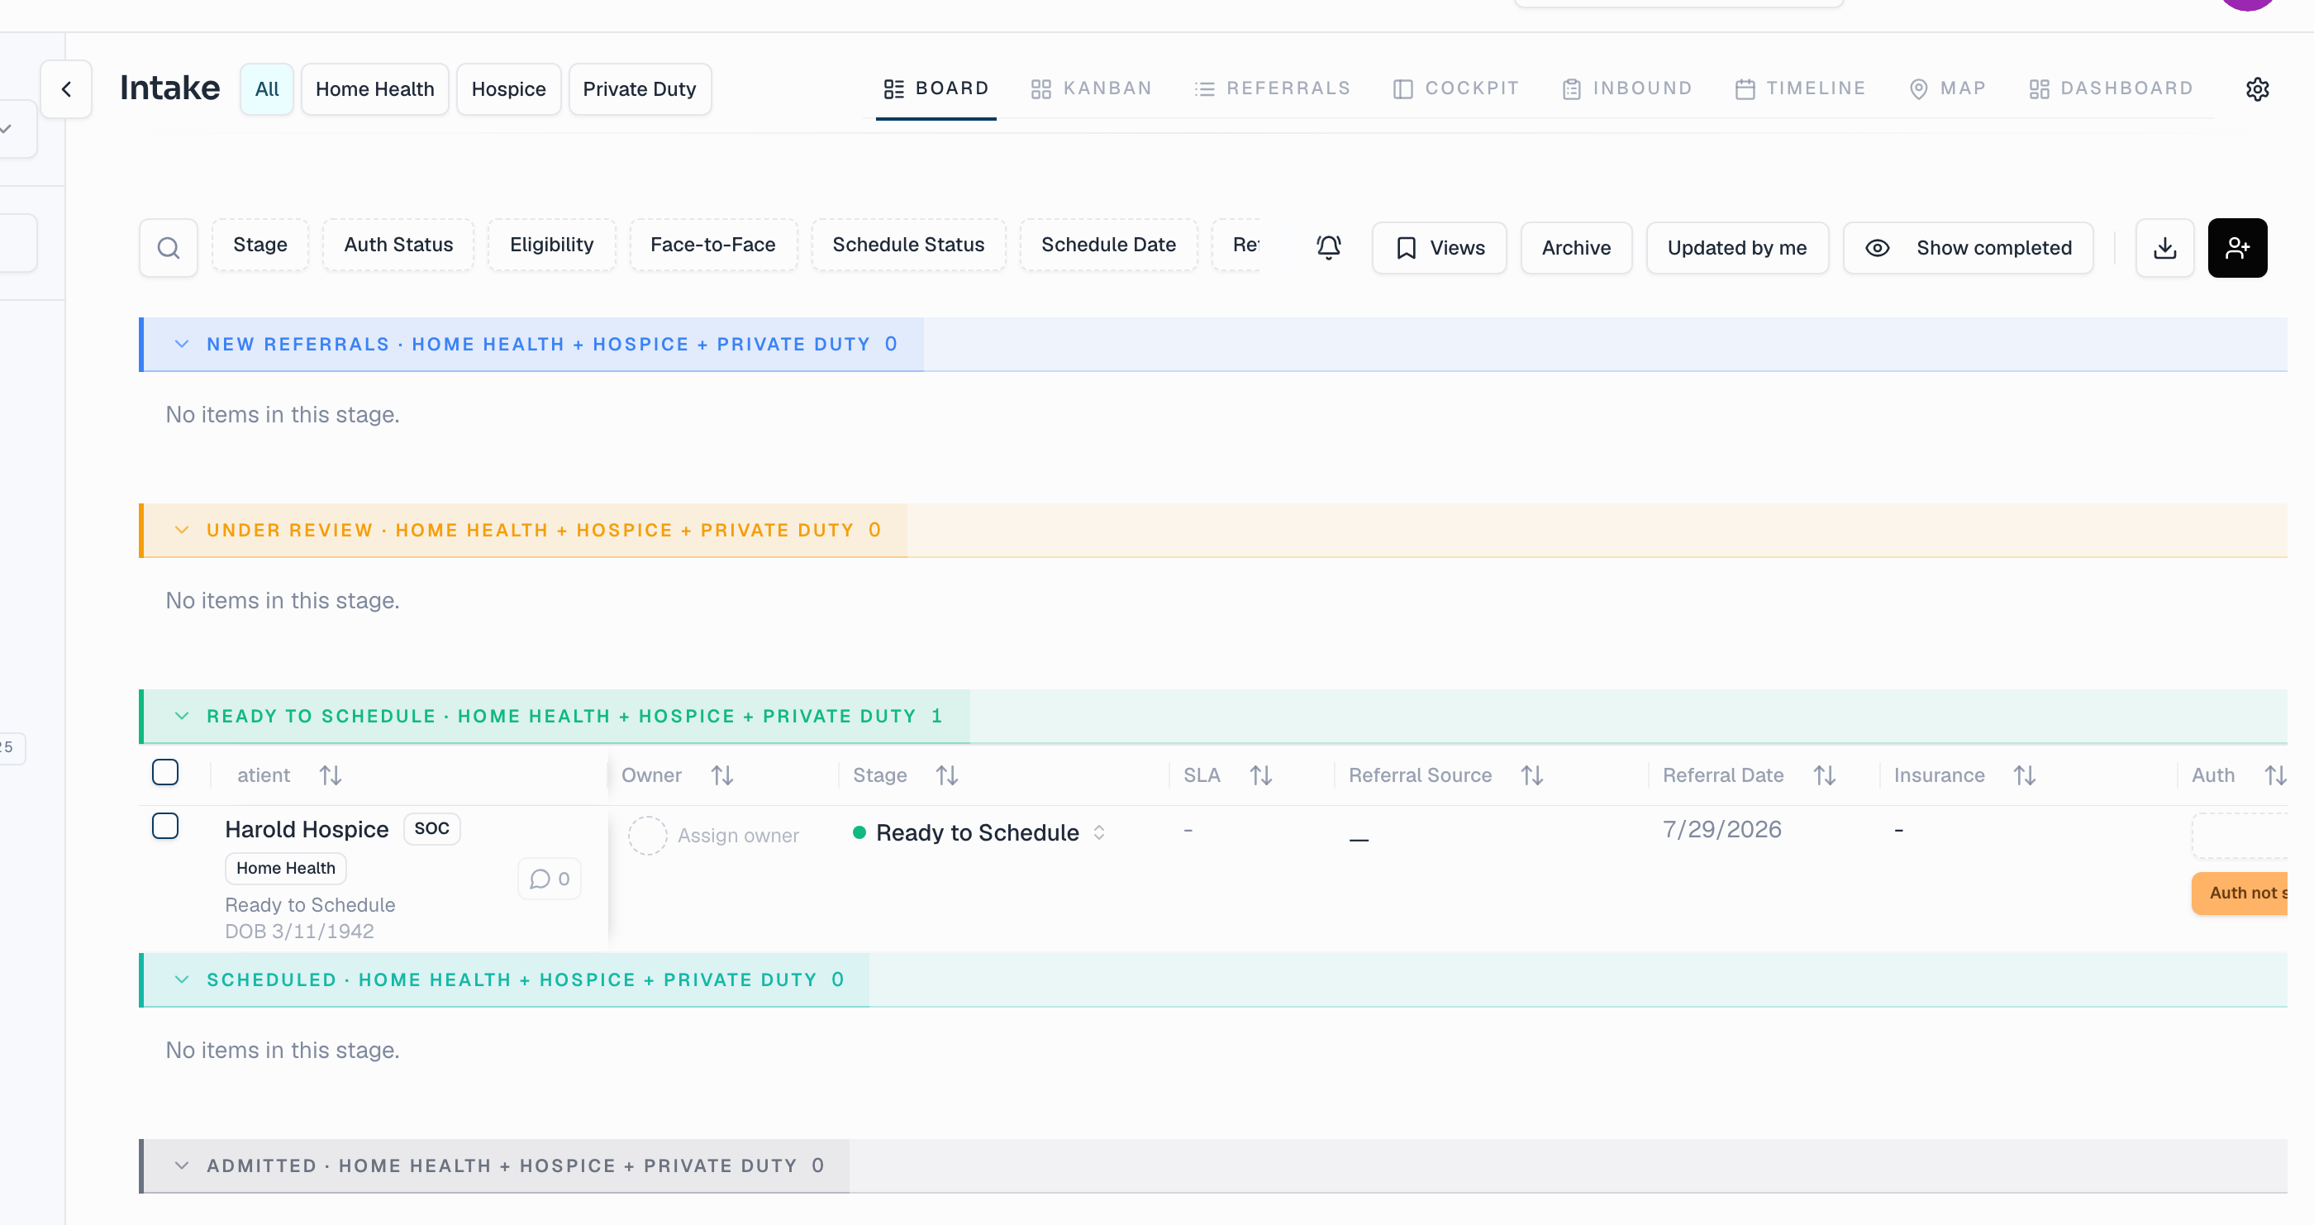Open the Face-to-Face filter
The image size is (2314, 1225).
click(x=712, y=245)
